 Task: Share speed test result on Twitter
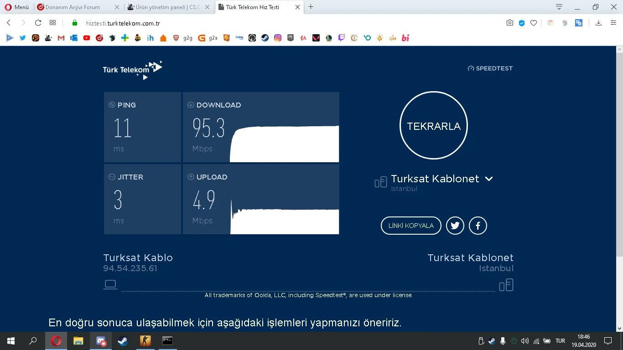pyautogui.click(x=455, y=225)
